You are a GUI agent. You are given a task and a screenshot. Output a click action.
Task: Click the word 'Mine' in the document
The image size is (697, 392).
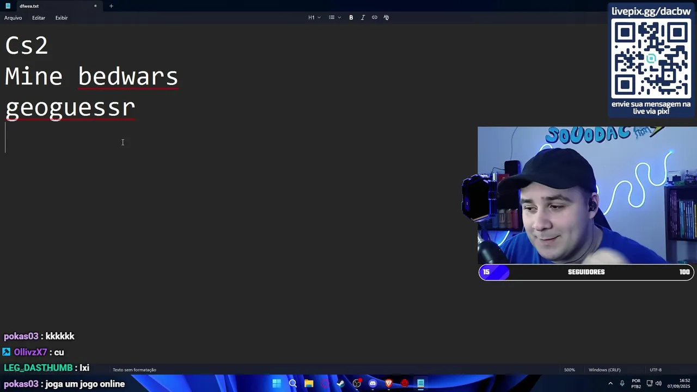34,77
